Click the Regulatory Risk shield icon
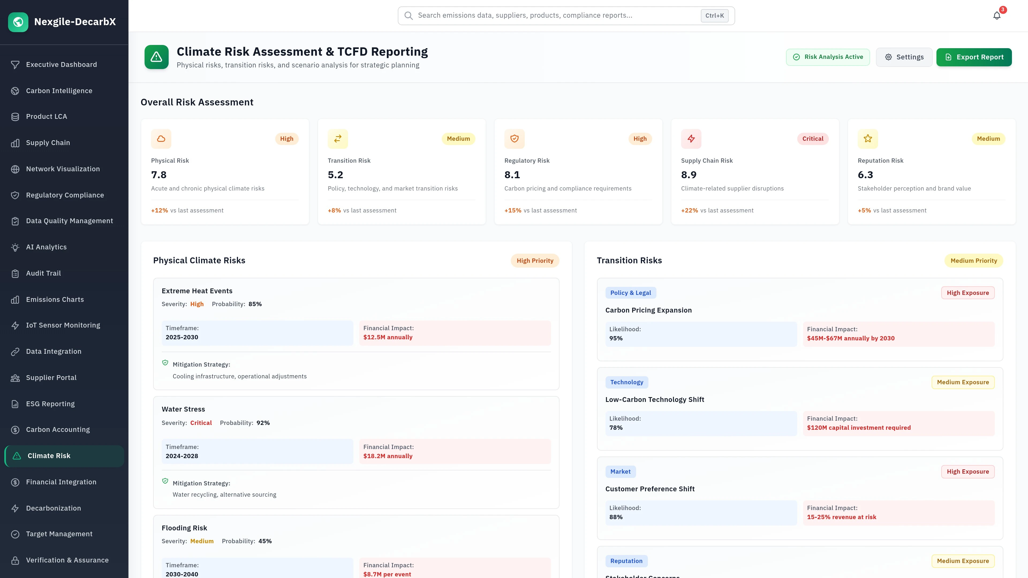Viewport: 1028px width, 578px height. pos(514,139)
